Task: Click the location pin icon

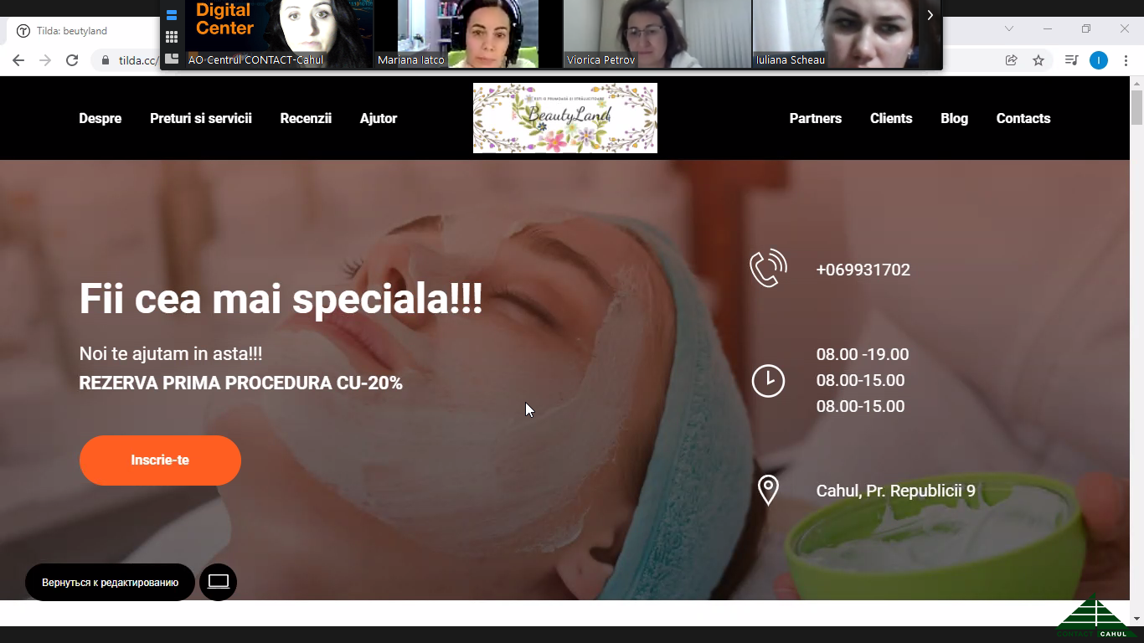Action: [x=768, y=491]
